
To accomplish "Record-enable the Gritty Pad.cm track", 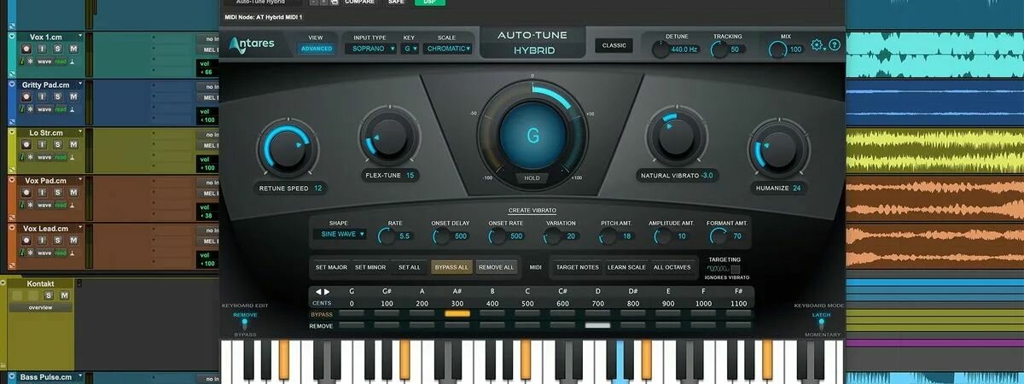I will click(x=27, y=96).
